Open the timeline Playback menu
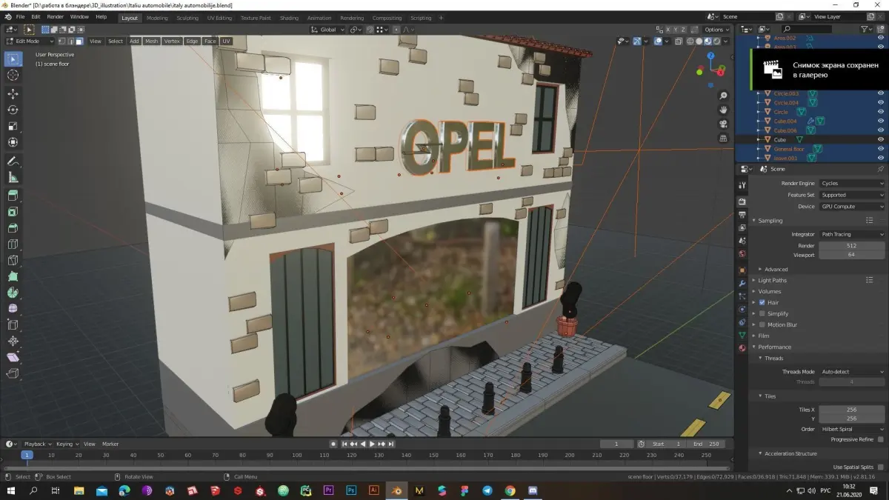889x500 pixels. click(x=37, y=444)
